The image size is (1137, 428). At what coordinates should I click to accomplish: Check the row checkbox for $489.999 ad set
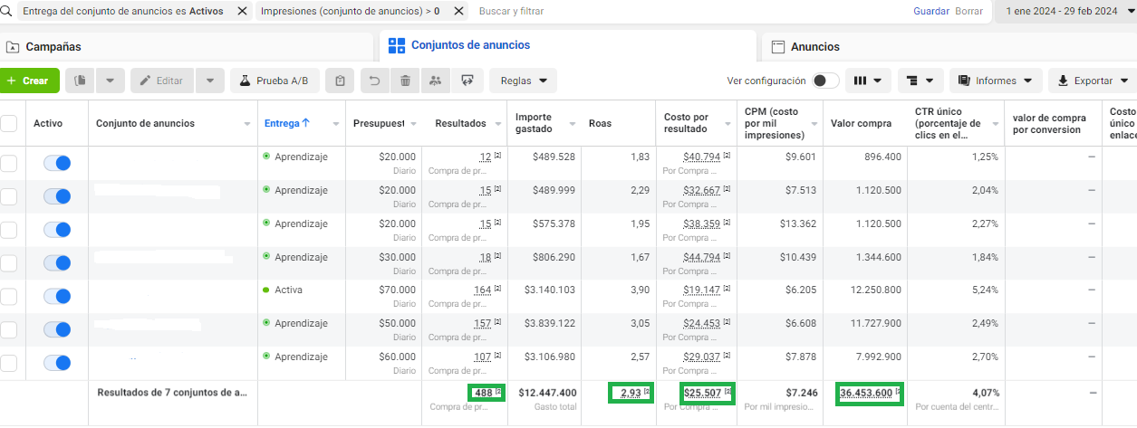tap(8, 196)
